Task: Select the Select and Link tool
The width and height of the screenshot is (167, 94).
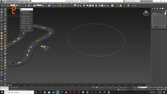Action: 2,5
